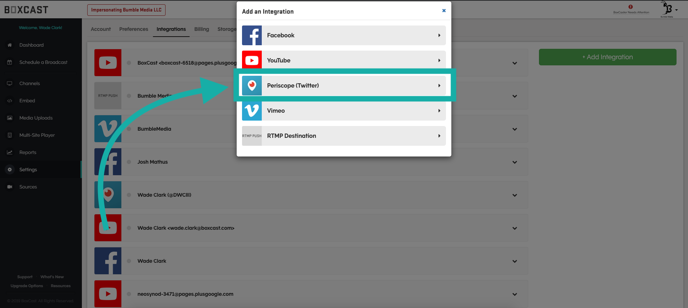Open the Upgrade Options link

27,286
